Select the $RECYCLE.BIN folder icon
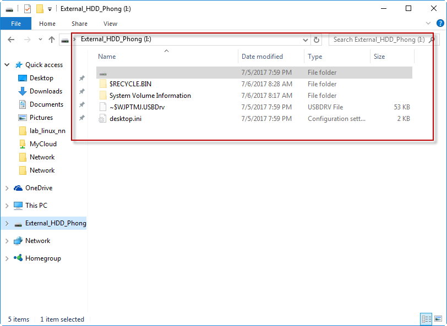Viewport: 447px width, 326px height. coord(103,84)
